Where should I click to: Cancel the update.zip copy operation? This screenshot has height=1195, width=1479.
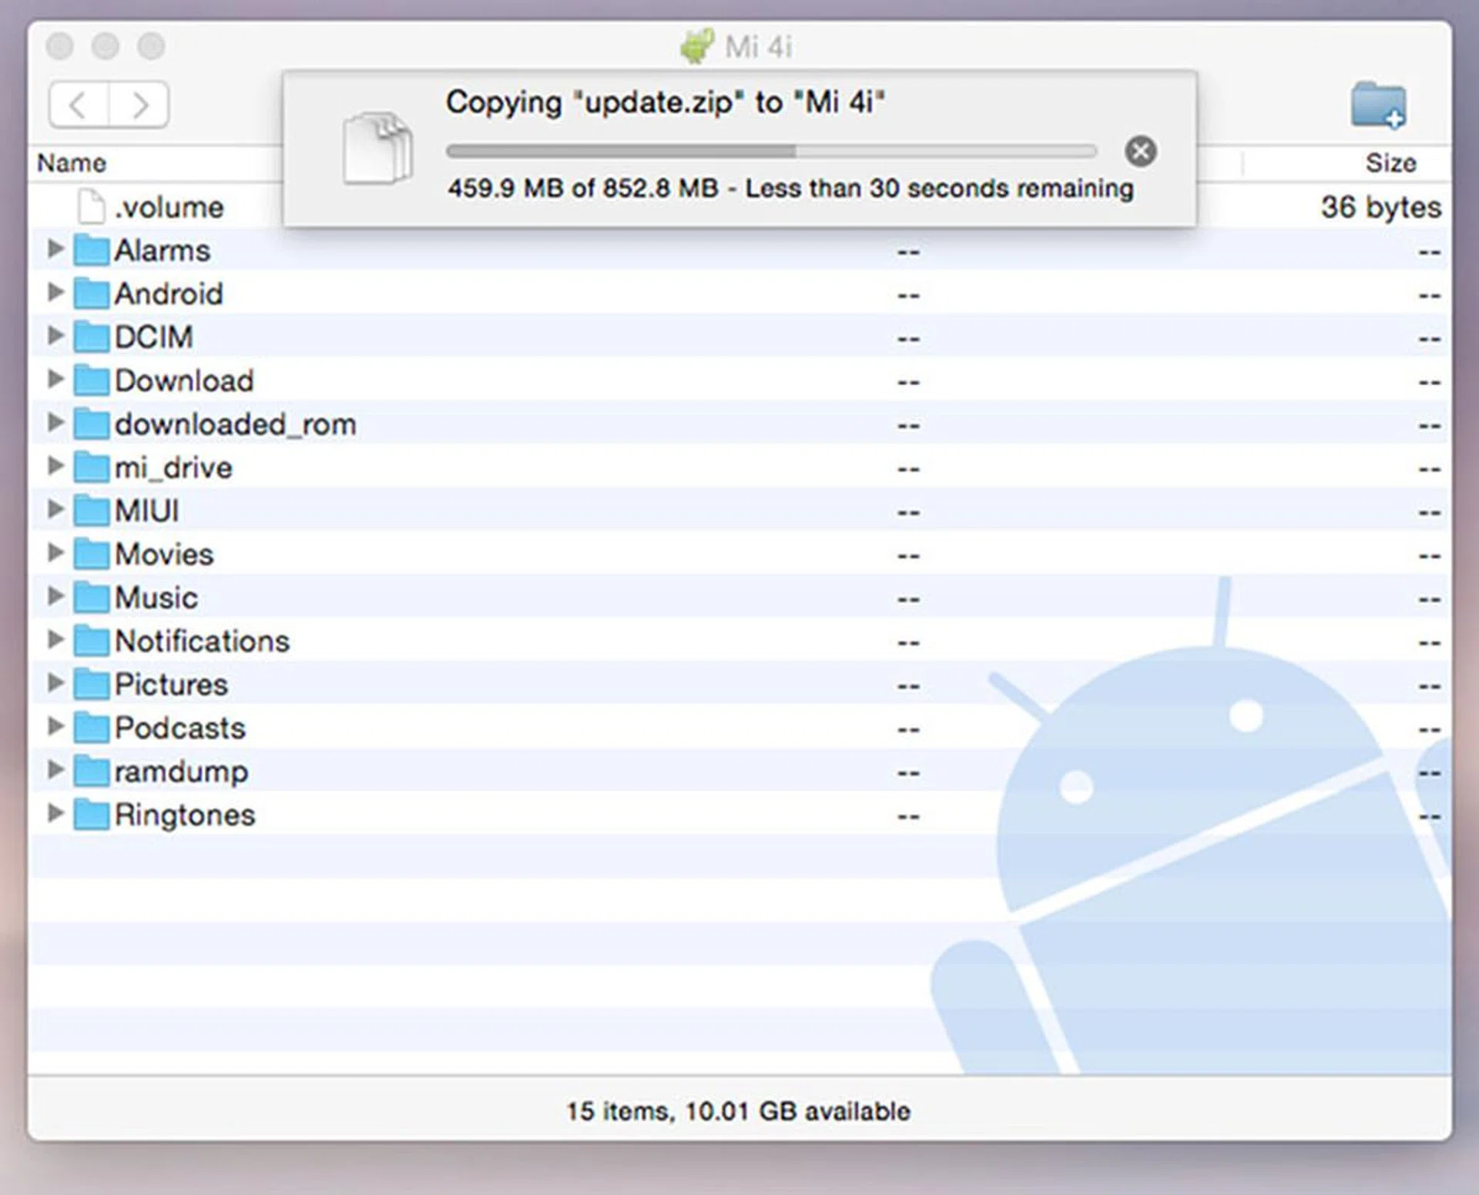click(1140, 152)
